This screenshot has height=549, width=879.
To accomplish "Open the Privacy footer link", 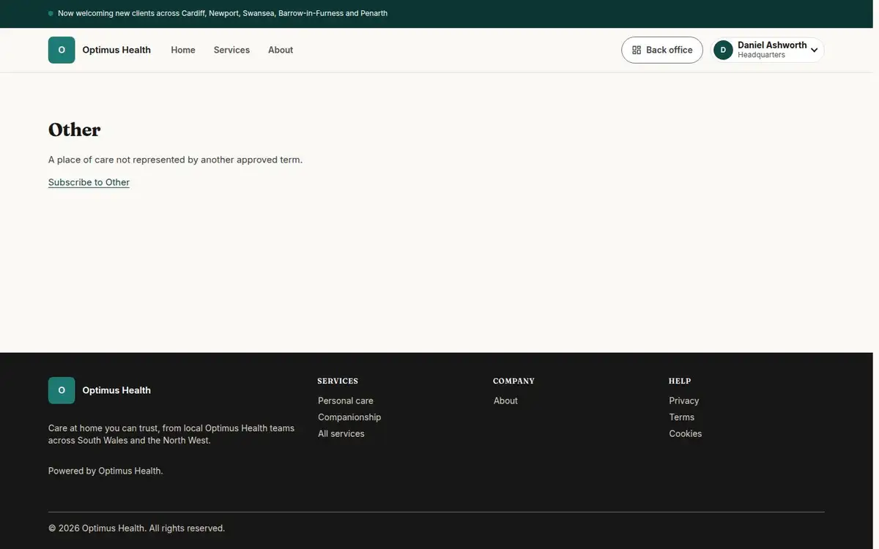I will pos(684,400).
